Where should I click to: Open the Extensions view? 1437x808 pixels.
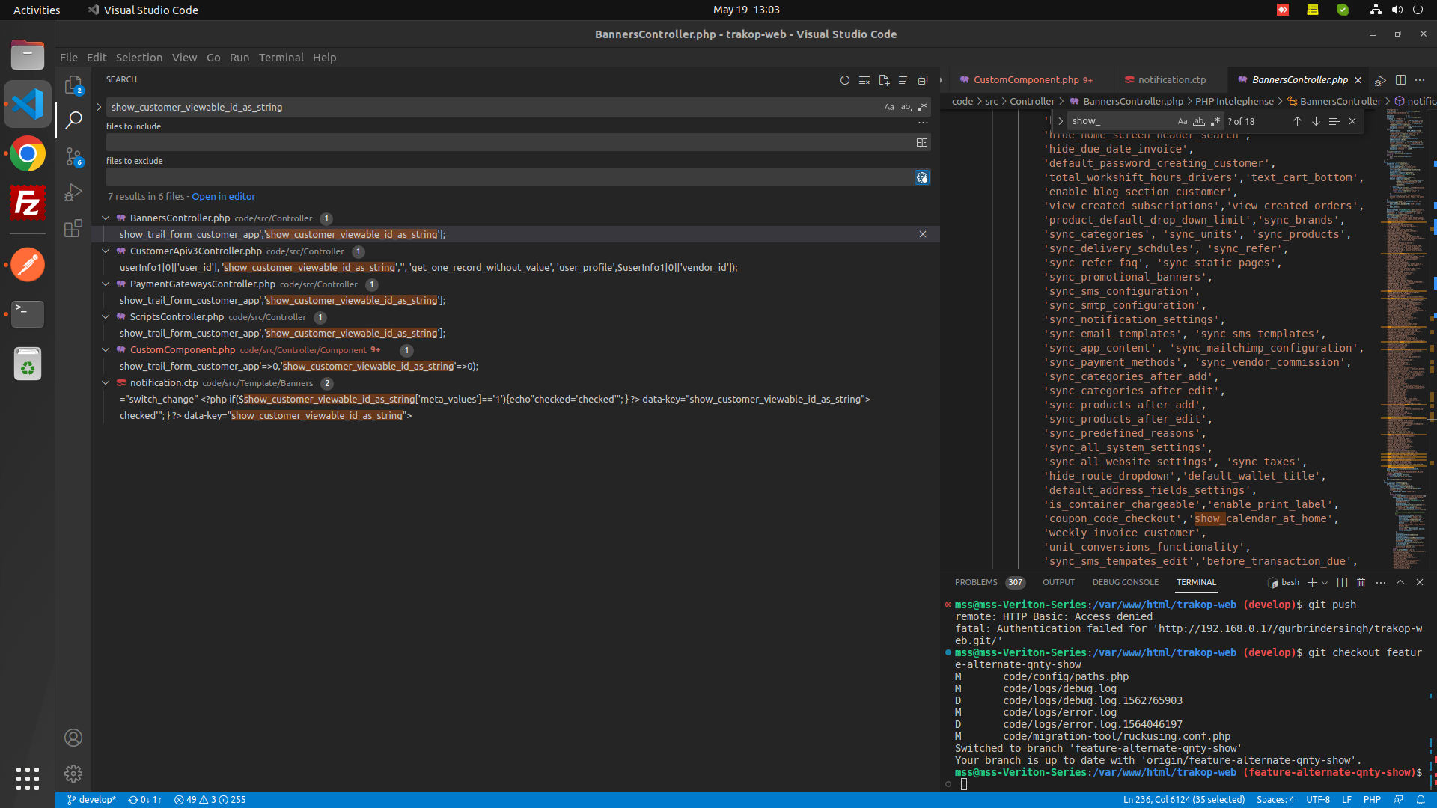click(73, 228)
